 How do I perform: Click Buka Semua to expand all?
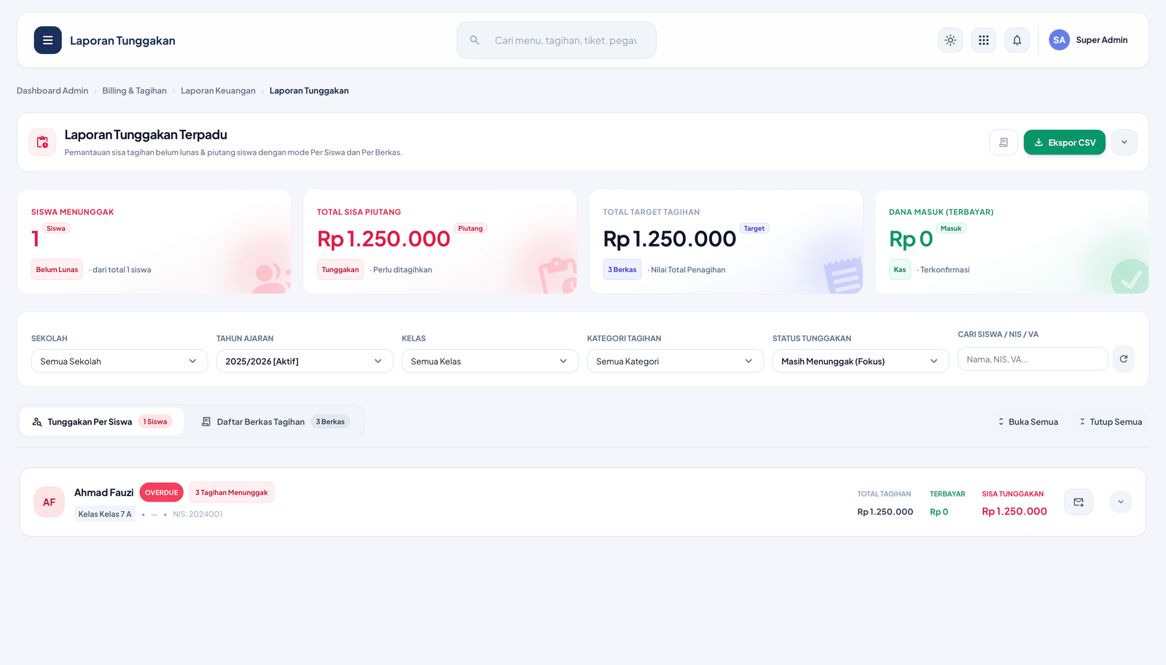[1028, 421]
